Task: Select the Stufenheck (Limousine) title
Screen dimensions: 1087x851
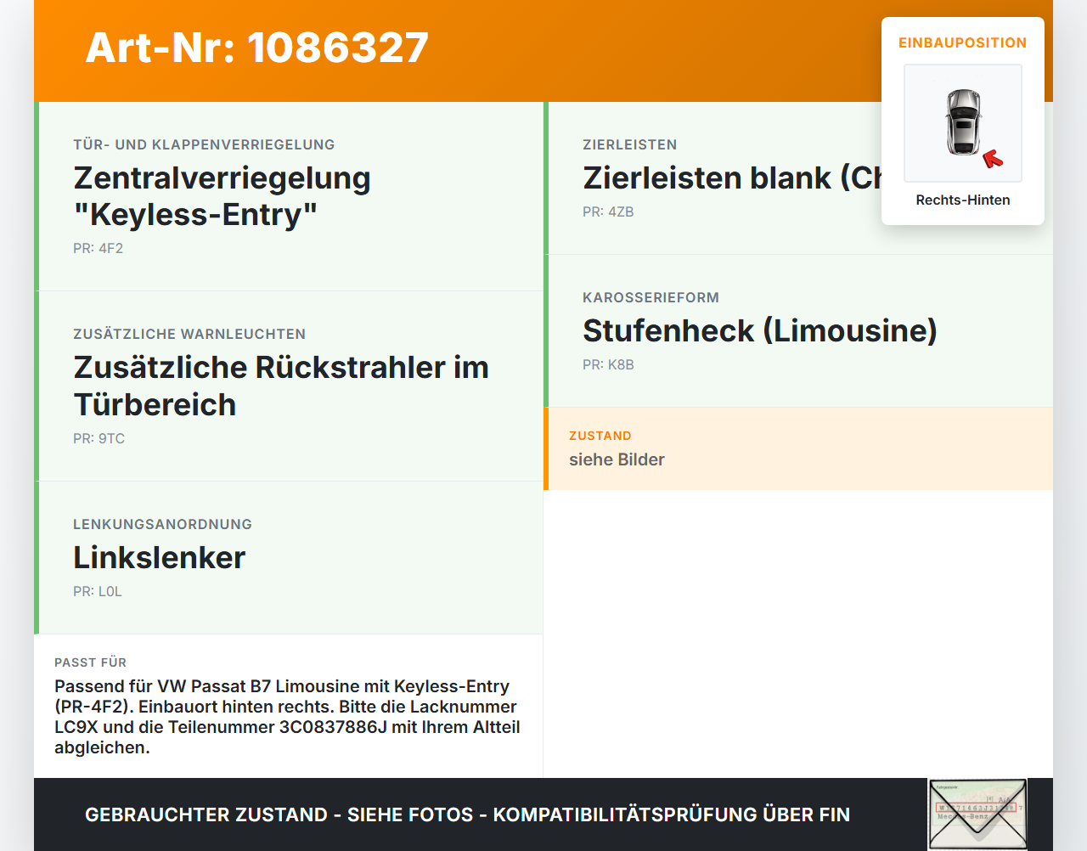Action: [x=760, y=330]
